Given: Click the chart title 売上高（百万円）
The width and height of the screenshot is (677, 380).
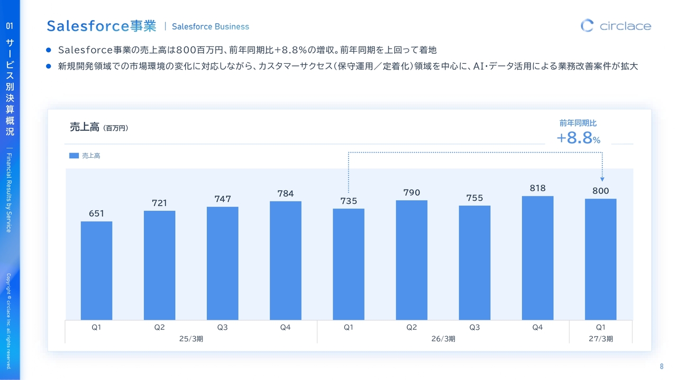Looking at the screenshot, I should pos(99,127).
